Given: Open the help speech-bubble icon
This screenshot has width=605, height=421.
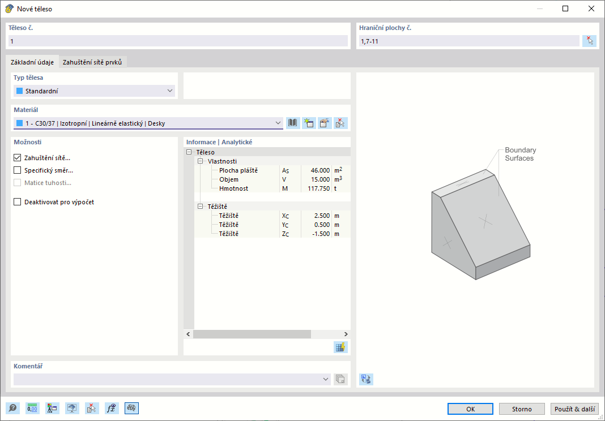Looking at the screenshot, I should tap(12, 409).
